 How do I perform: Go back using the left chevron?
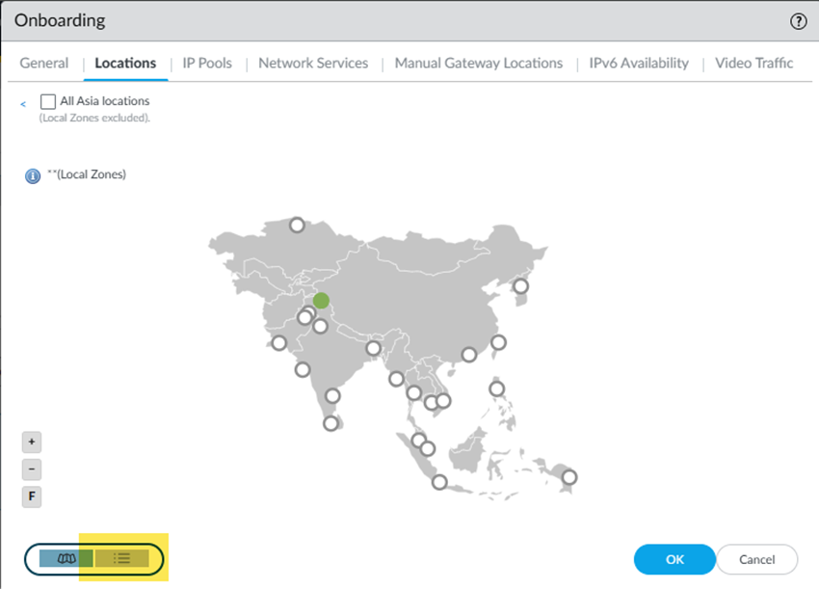point(23,104)
